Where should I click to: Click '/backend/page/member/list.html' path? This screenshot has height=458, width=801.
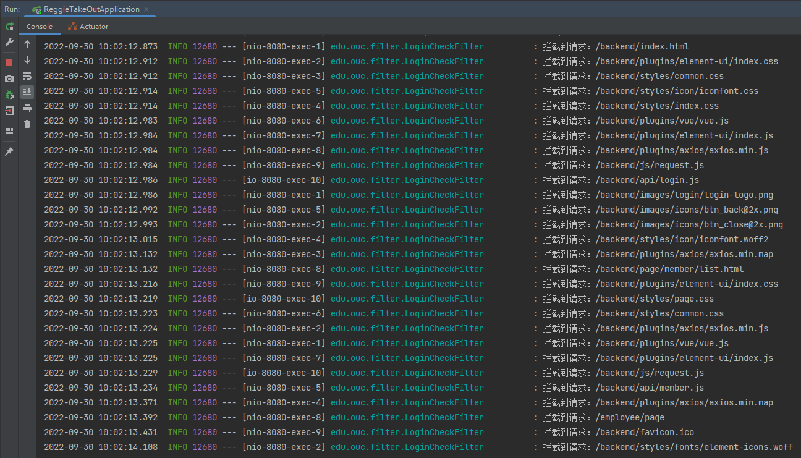coord(669,269)
